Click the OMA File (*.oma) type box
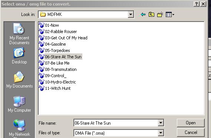This screenshot has height=138, width=211. (x=119, y=133)
